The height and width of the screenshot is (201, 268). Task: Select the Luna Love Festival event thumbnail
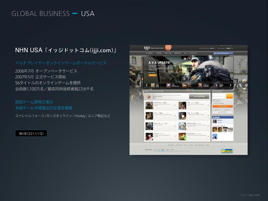(168, 85)
